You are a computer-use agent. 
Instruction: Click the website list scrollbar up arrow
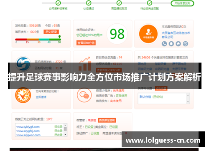pos(65,125)
